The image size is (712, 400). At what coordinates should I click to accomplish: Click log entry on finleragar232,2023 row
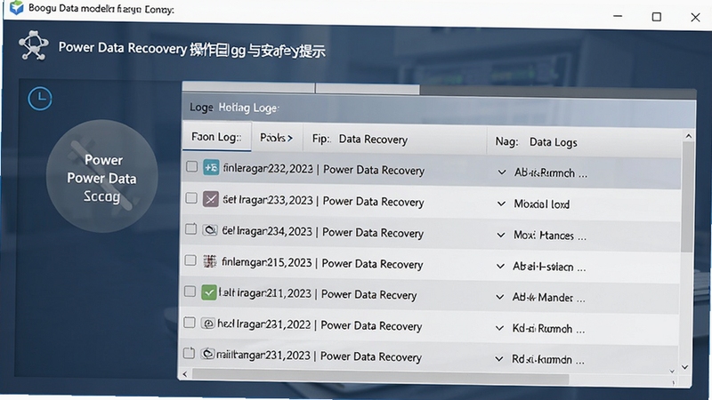[x=551, y=172]
